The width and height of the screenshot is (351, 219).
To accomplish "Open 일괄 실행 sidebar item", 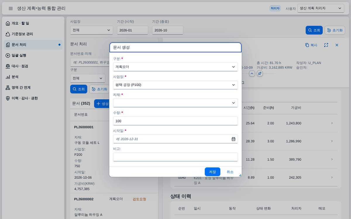I will click(33, 55).
